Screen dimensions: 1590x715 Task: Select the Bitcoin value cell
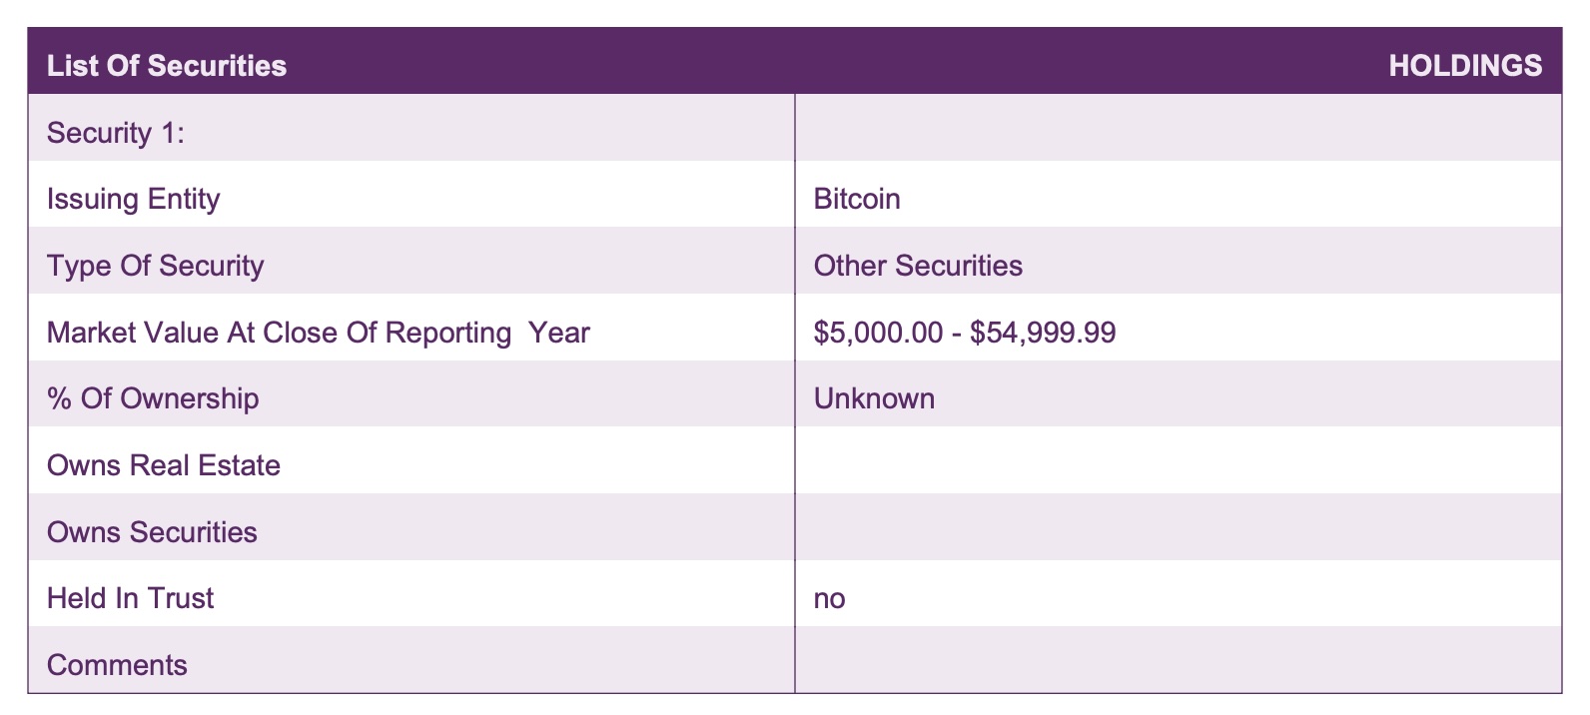coord(857,199)
